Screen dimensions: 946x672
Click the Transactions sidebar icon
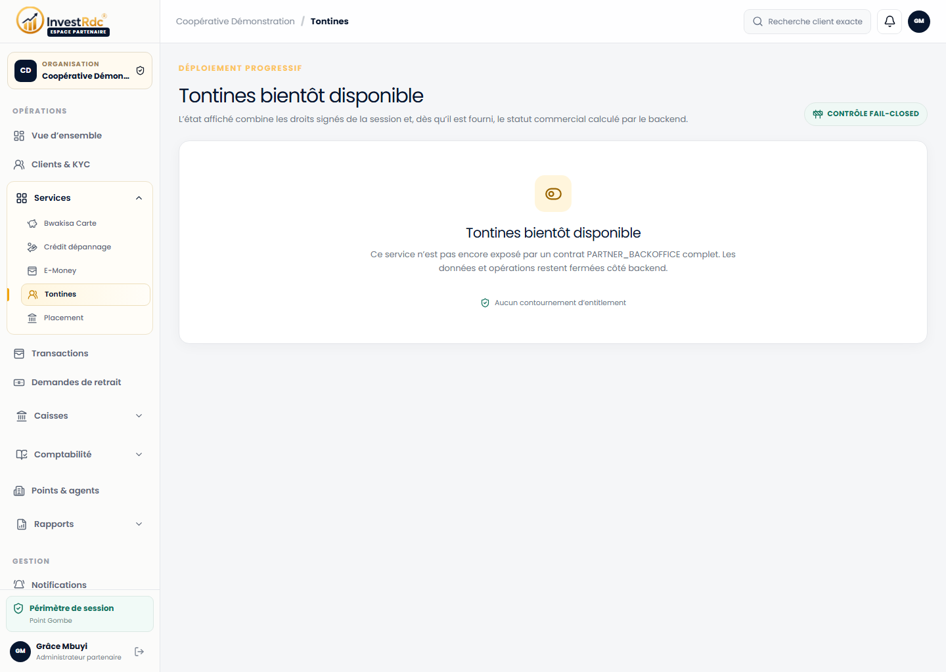point(19,354)
